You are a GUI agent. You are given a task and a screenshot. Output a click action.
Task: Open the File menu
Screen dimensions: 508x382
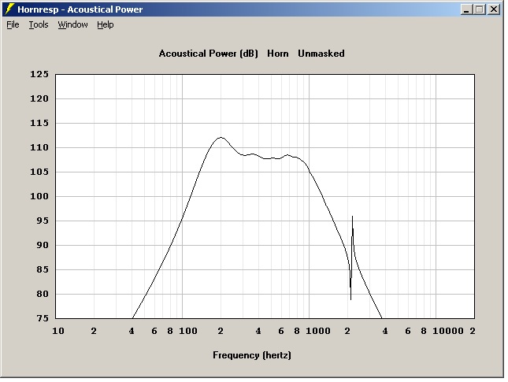pos(13,24)
